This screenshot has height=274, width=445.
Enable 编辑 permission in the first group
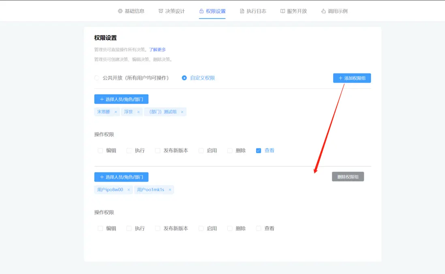[x=100, y=150]
